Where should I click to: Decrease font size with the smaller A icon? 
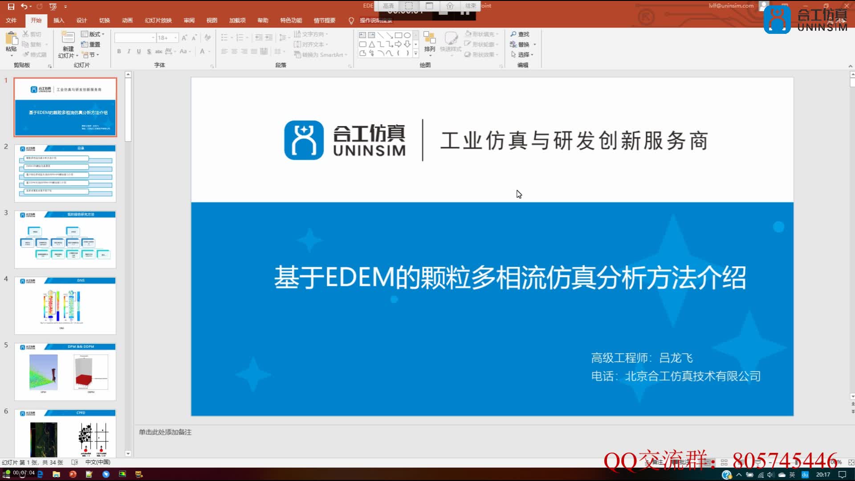pos(194,38)
